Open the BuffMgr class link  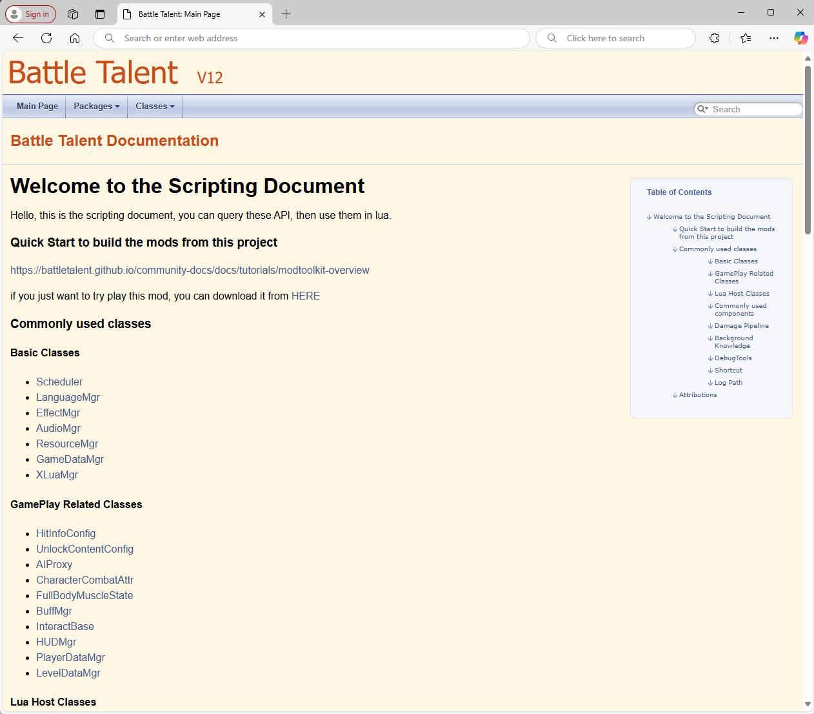[54, 611]
